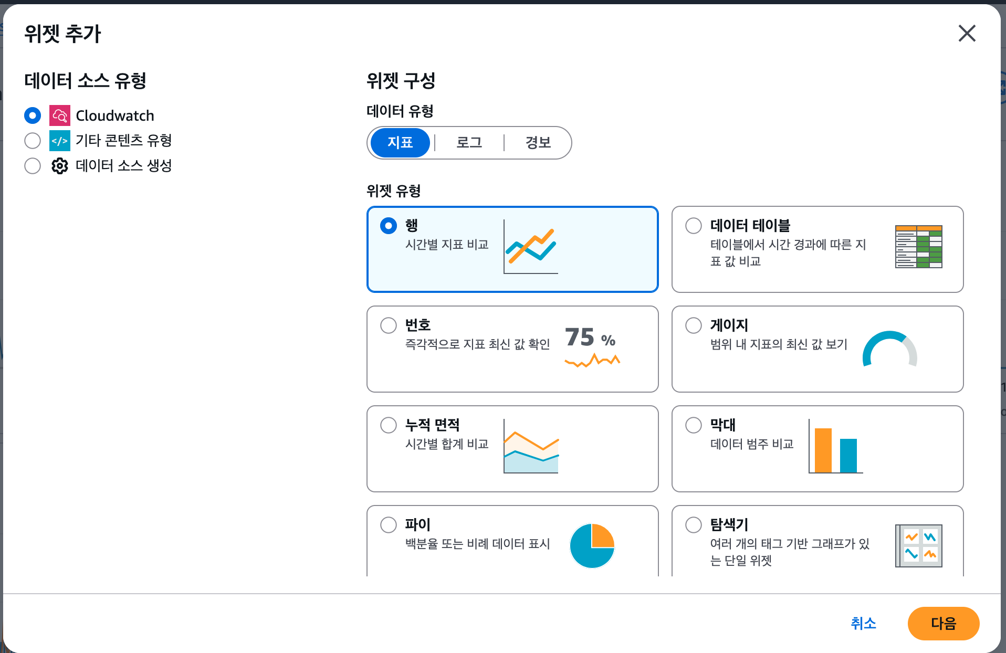Click the Cloudwatch service icon

[x=60, y=115]
